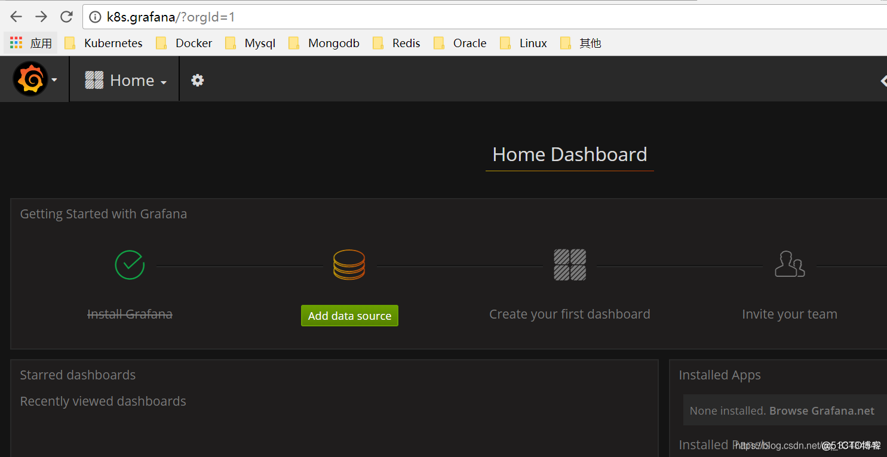This screenshot has width=887, height=457.
Task: Click the green Install Grafana checkmark icon
Action: coord(130,265)
